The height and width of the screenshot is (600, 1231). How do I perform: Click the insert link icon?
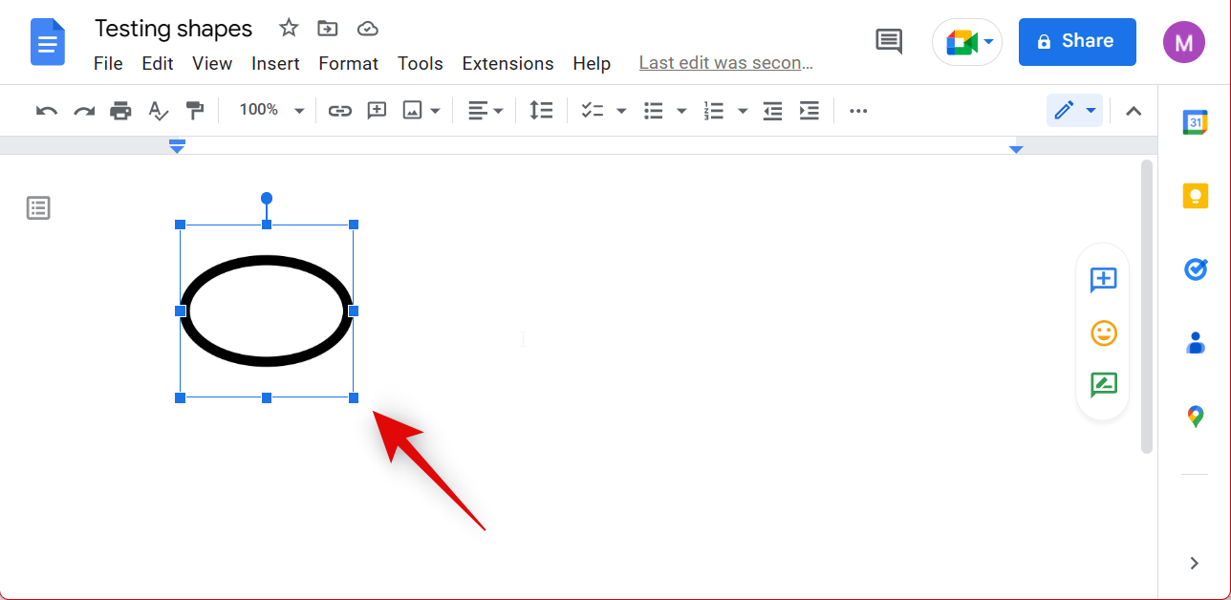pos(339,111)
